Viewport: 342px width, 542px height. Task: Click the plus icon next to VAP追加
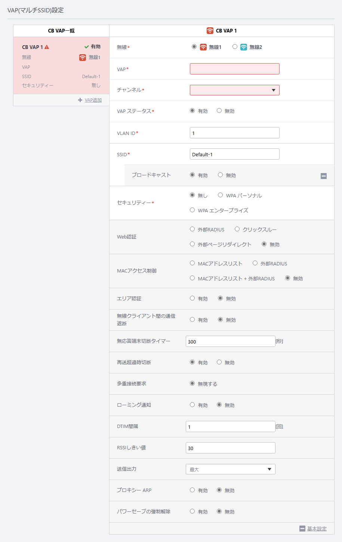[x=80, y=100]
